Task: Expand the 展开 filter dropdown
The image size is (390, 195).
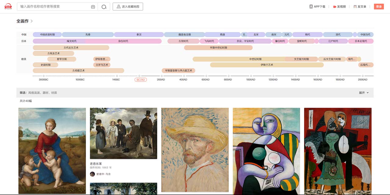Action: pyautogui.click(x=364, y=93)
